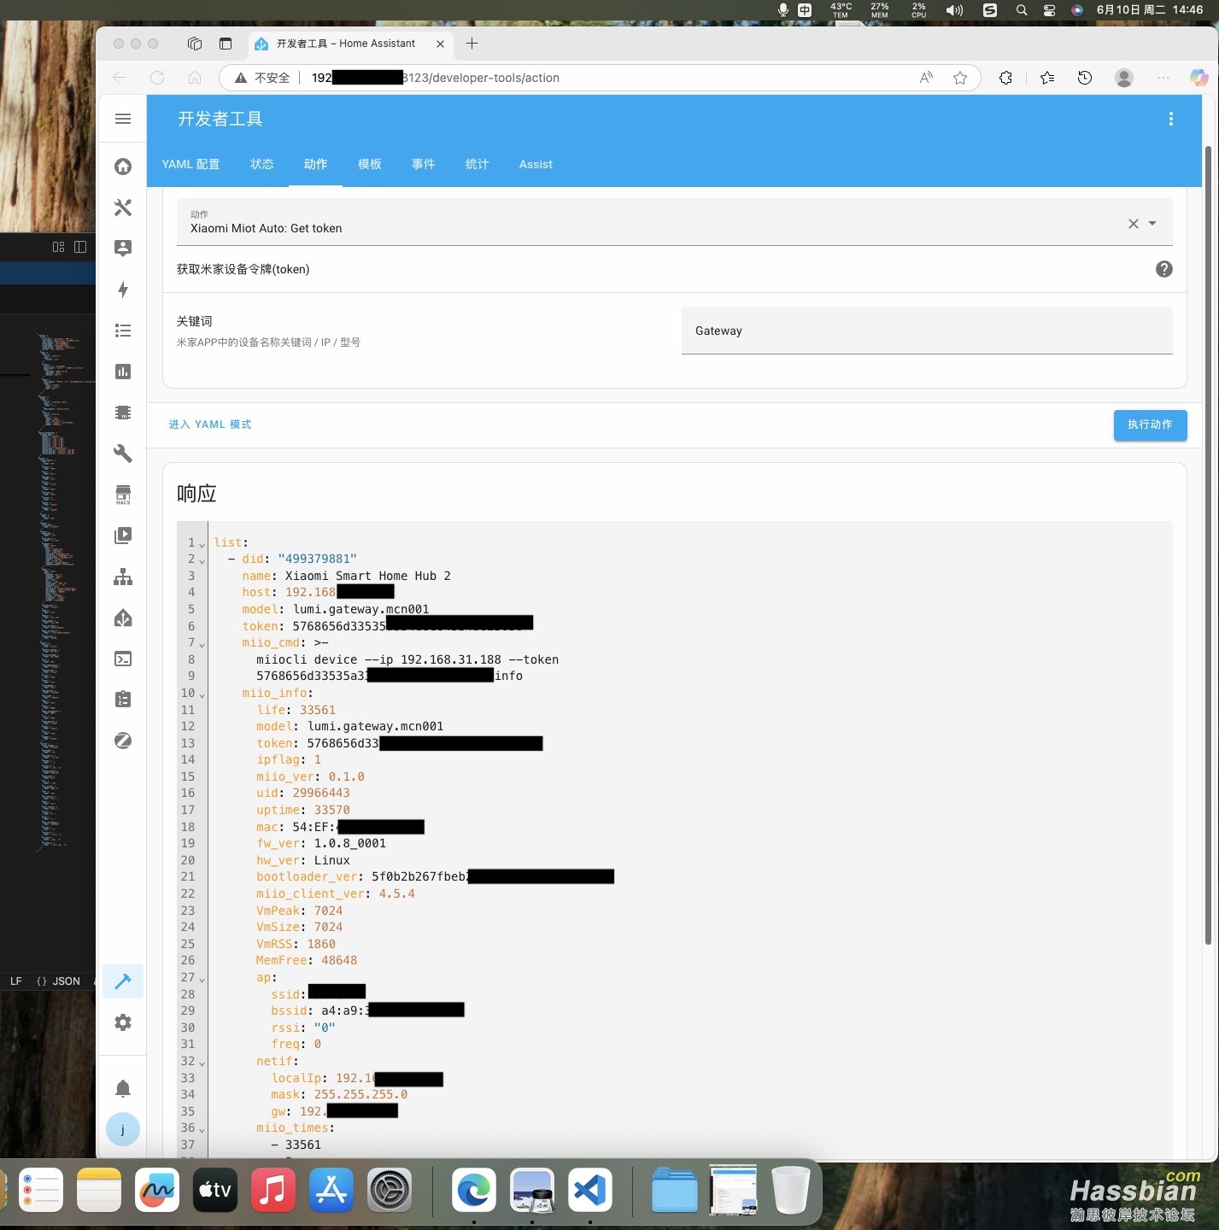This screenshot has width=1219, height=1230.
Task: Open the Logbook list sidebar icon
Action: 123,331
